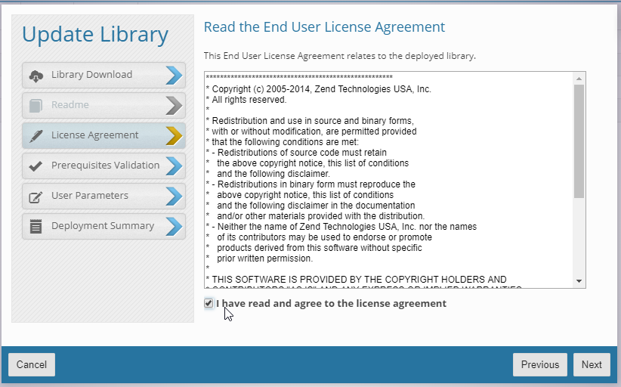
Task: Click the yellow chevron on License Agreement
Action: coord(175,135)
